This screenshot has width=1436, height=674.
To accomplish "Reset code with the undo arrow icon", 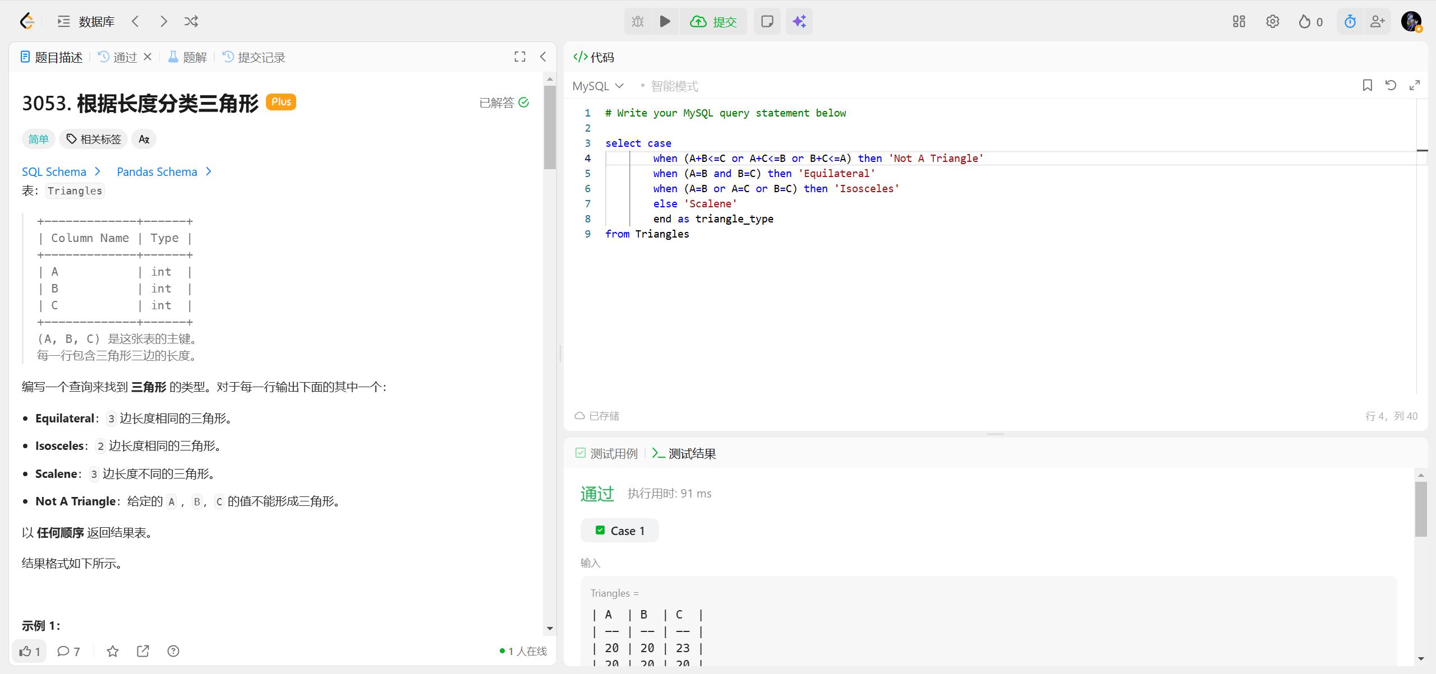I will [x=1391, y=85].
